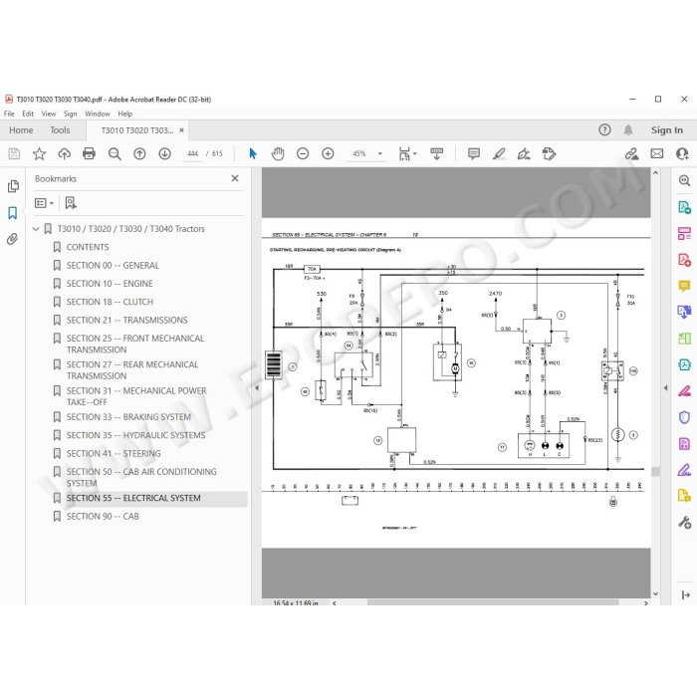Open the fit page options icon
The image size is (697, 697).
click(x=406, y=153)
